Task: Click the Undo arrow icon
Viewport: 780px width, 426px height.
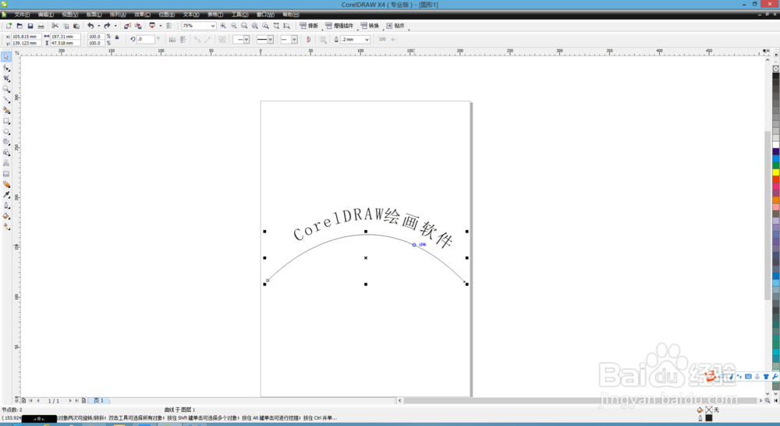Action: pos(90,26)
